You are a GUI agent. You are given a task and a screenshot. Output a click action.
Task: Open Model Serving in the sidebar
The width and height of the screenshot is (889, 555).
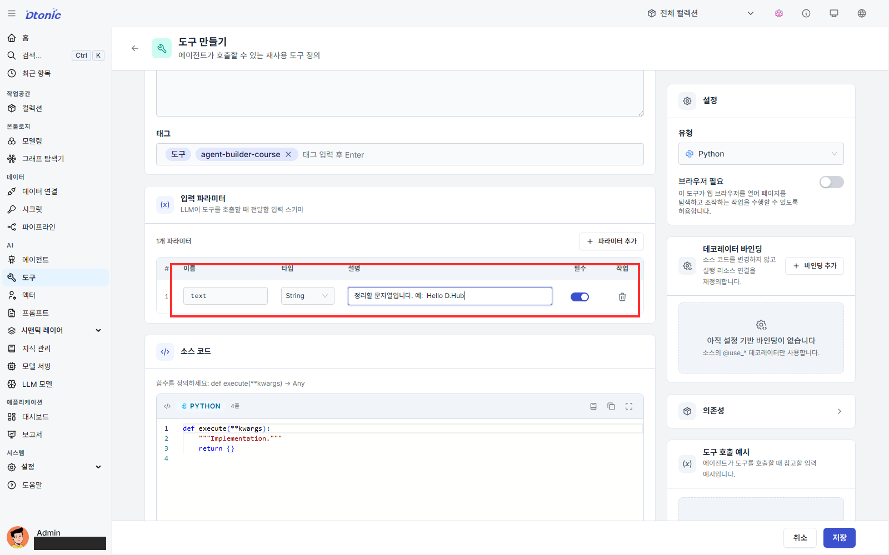click(54, 366)
